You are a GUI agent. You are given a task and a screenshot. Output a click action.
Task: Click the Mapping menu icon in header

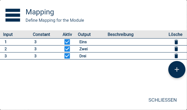click(x=13, y=15)
